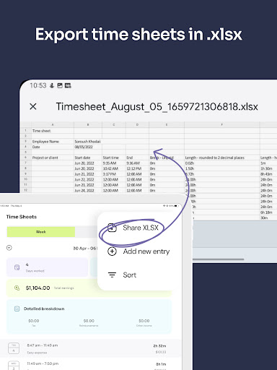Screen dimensions: 277x370
Task: Tap the circular arrow icon beside date range
Action: pyautogui.click(x=9, y=248)
